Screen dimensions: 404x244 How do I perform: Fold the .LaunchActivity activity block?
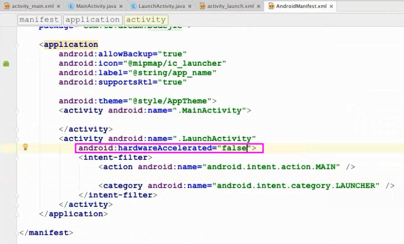17,139
